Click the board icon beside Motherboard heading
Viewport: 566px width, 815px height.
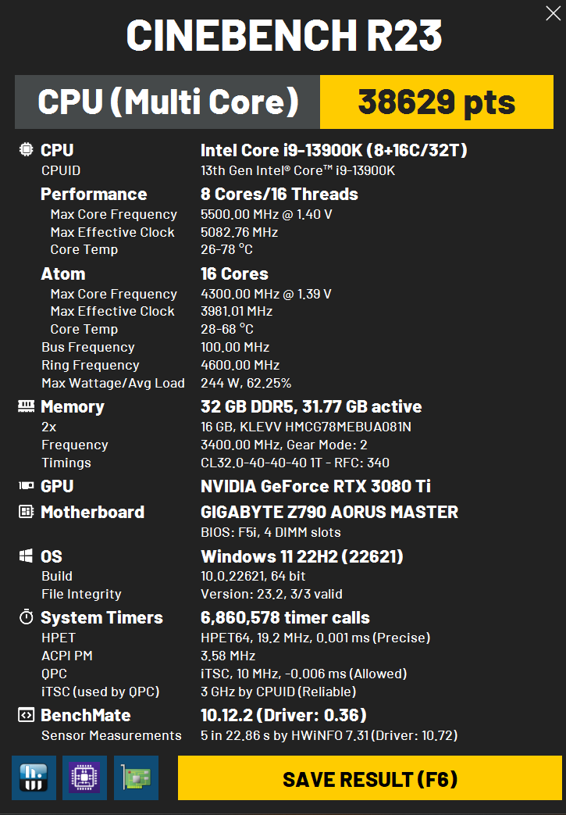coord(26,512)
